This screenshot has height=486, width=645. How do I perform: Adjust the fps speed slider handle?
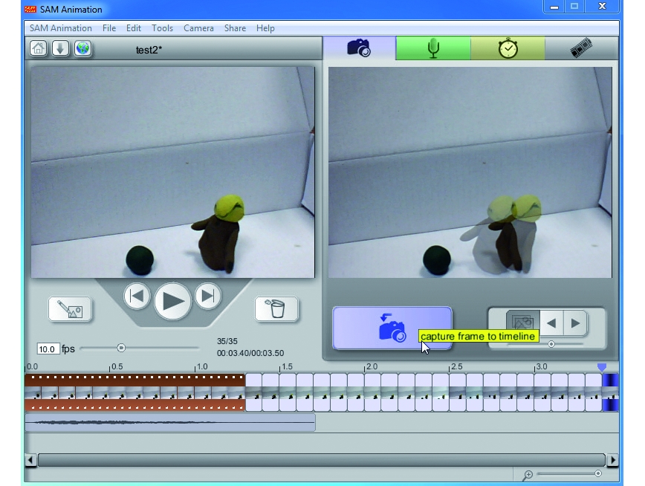click(x=121, y=348)
